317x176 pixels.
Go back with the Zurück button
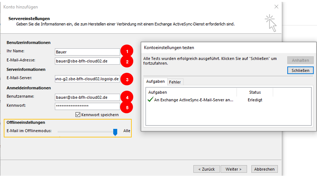click(206, 169)
